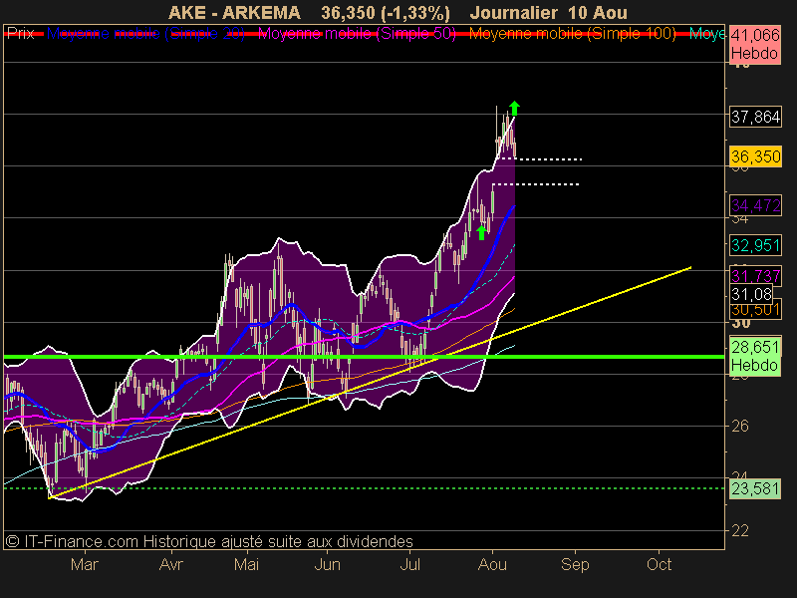Click the "23,581" price label

pyautogui.click(x=755, y=488)
